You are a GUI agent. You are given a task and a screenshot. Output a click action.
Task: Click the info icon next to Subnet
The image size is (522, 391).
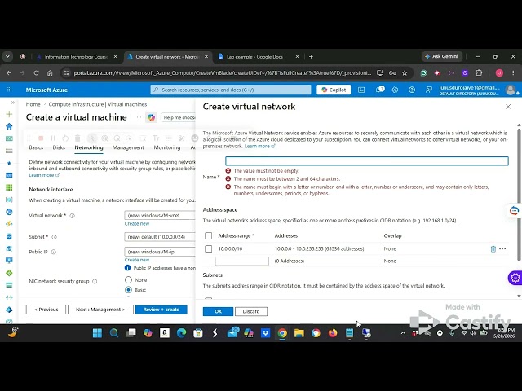pyautogui.click(x=55, y=237)
